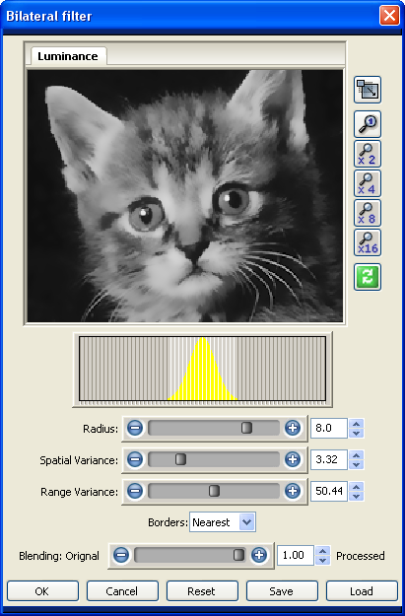Step Radius value up with spinner arrow
This screenshot has height=616, width=405.
pos(357,424)
